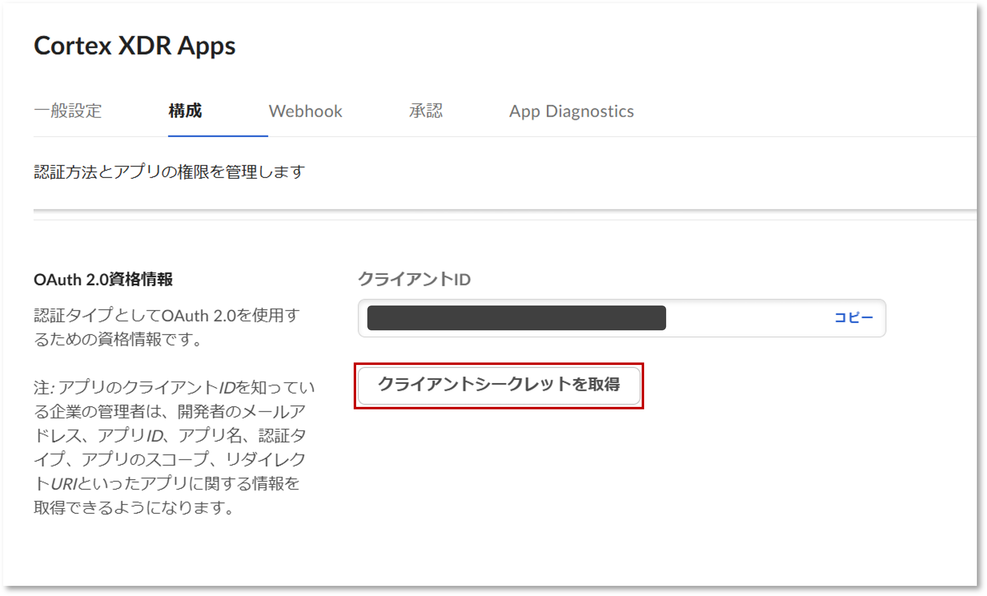Click the クライアントID label
987x596 pixels.
pos(414,279)
